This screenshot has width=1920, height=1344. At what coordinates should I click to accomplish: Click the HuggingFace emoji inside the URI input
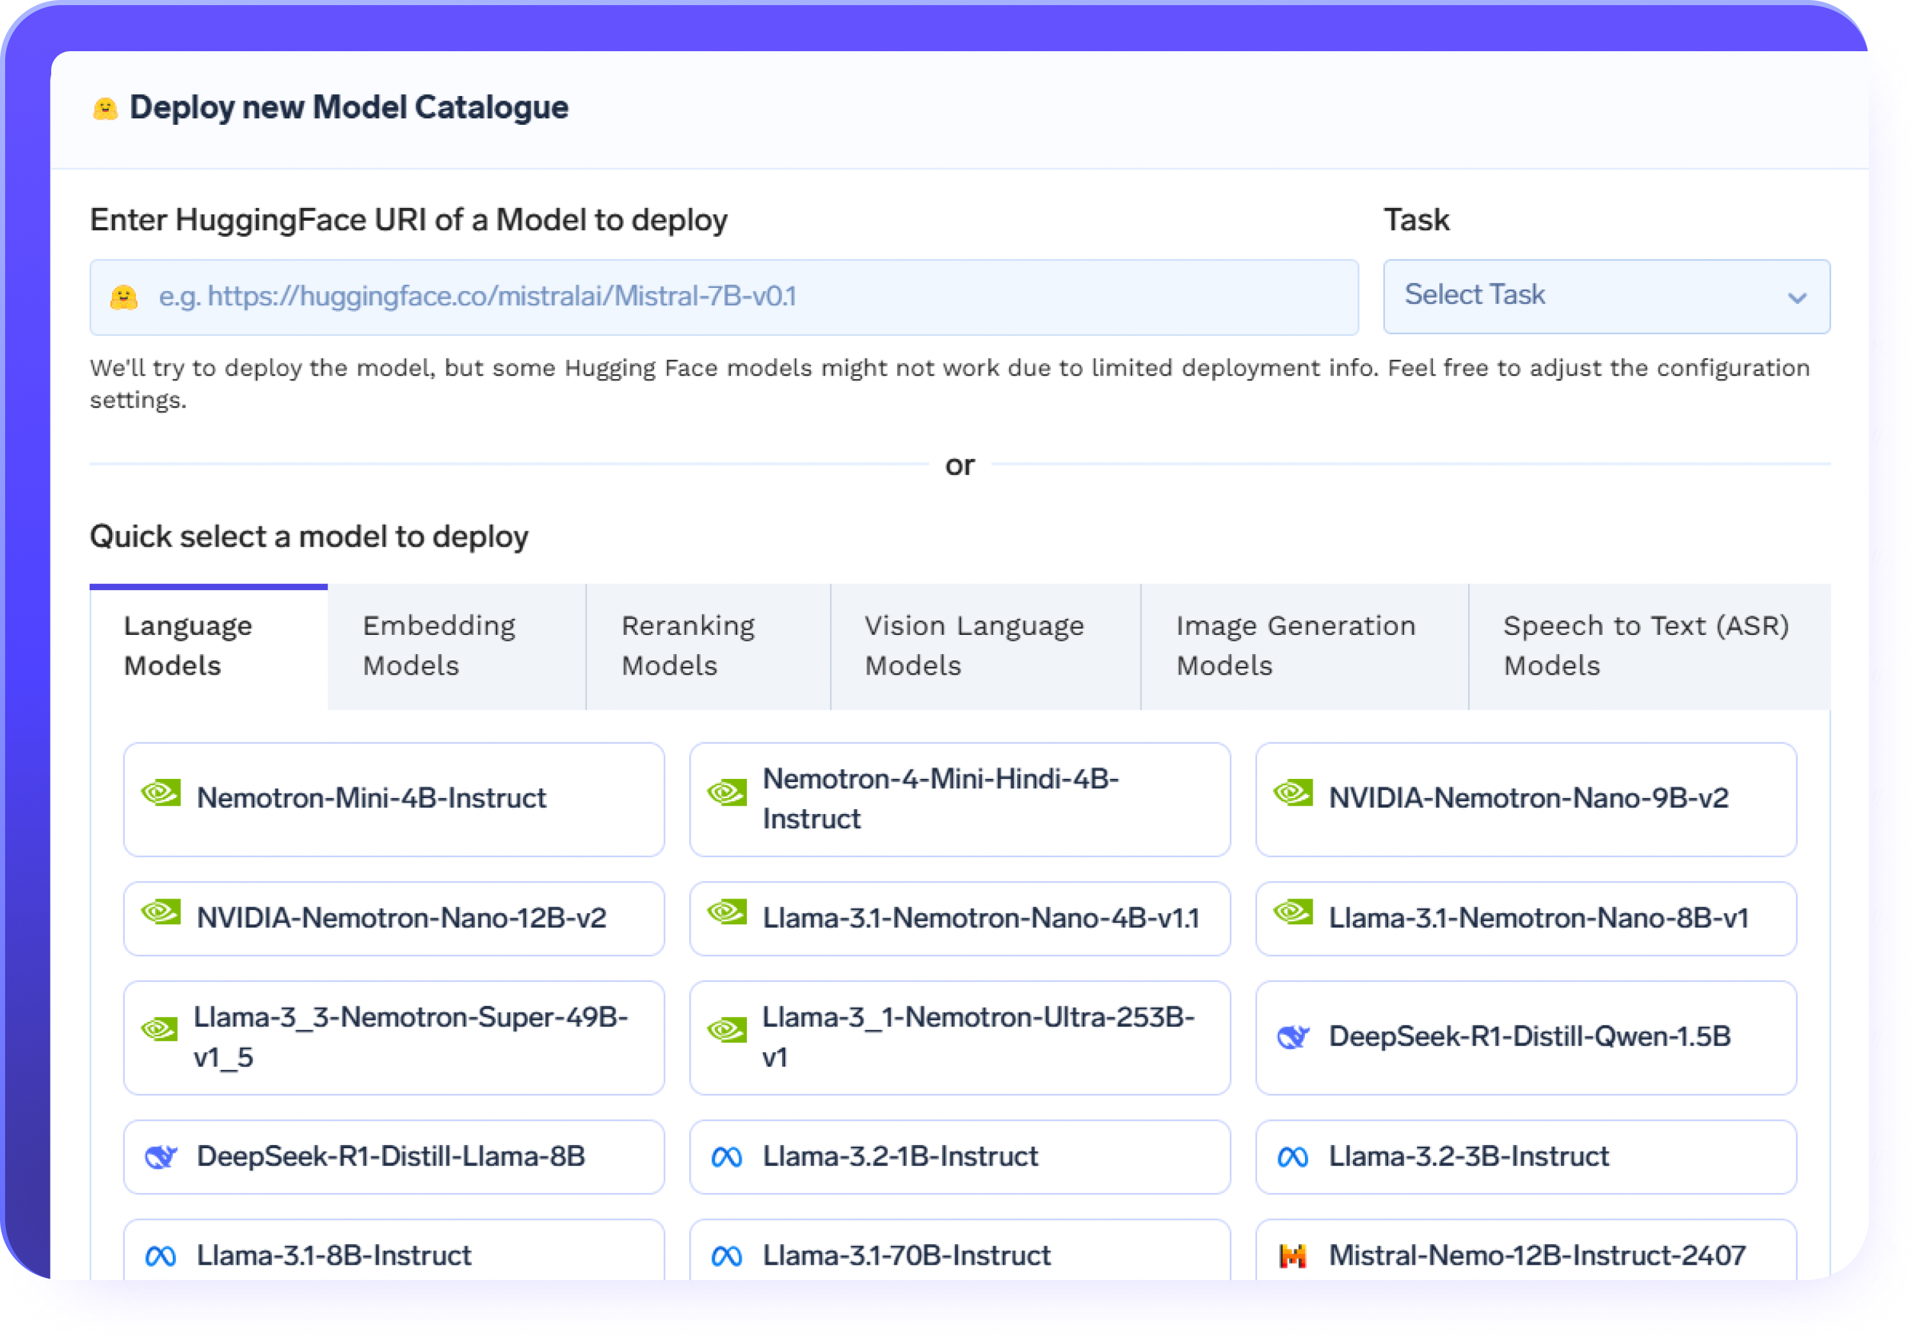[124, 296]
